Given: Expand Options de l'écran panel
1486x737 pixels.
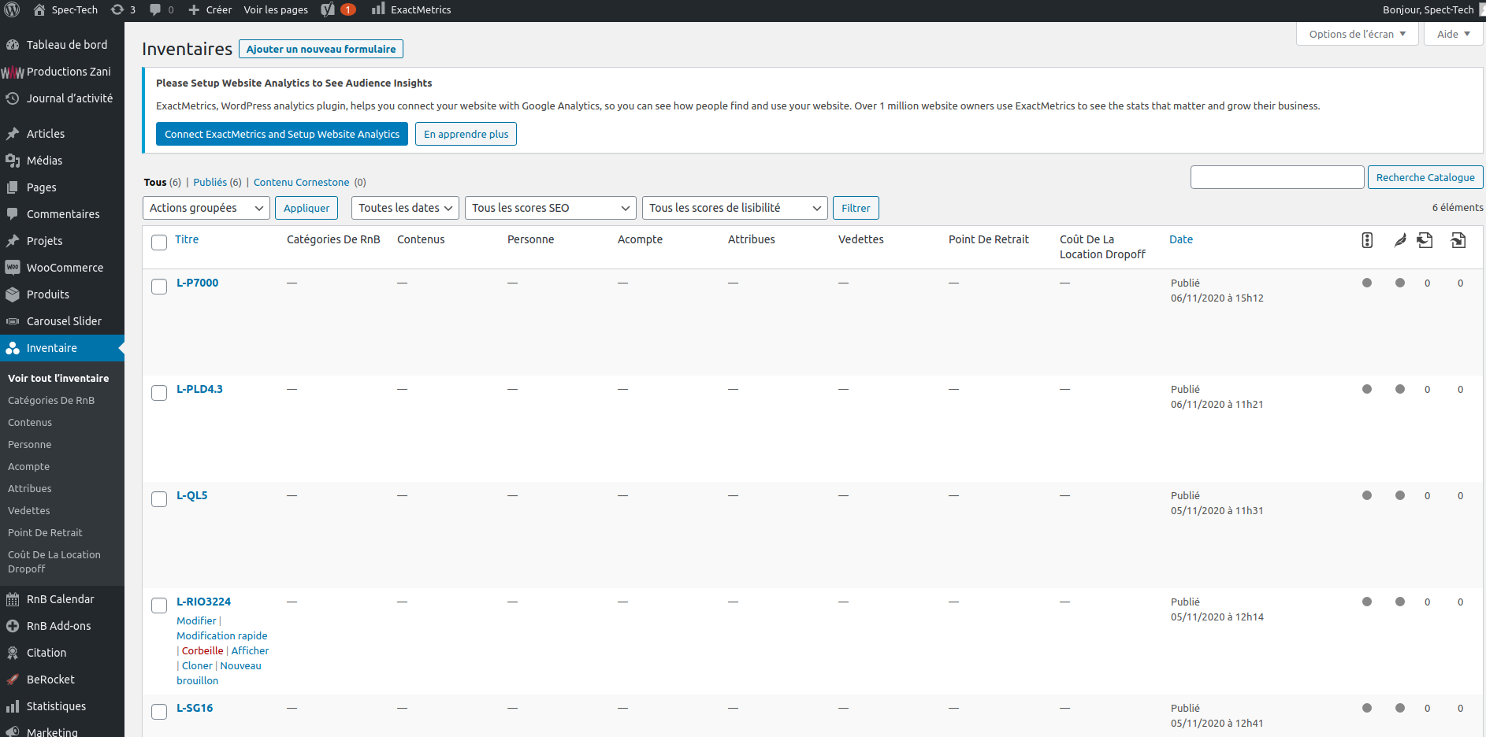Looking at the screenshot, I should click(1357, 34).
